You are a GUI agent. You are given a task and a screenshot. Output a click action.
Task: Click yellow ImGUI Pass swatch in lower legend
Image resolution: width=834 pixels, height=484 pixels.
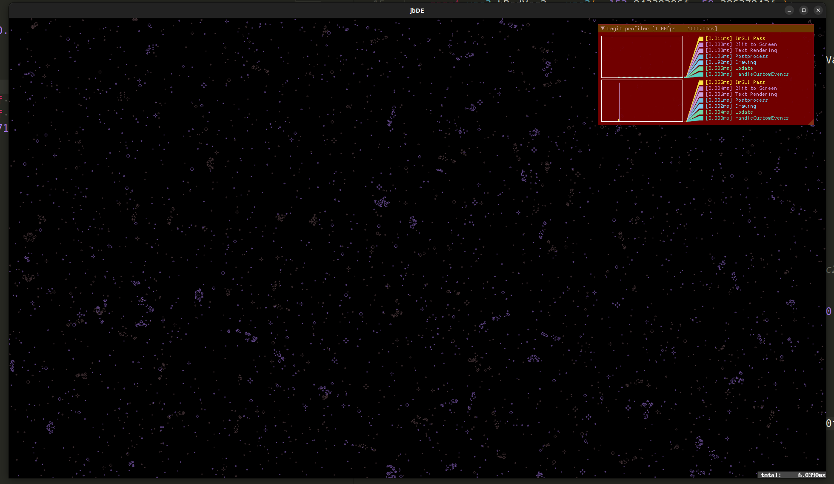(701, 82)
